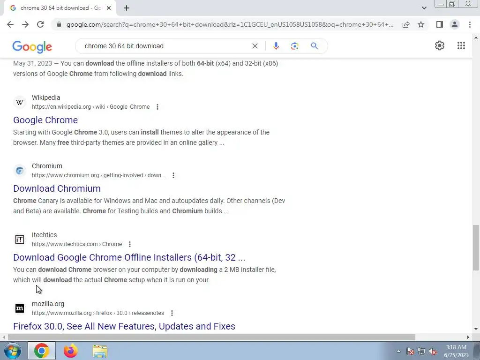Open Windows Start menu

coord(13,351)
